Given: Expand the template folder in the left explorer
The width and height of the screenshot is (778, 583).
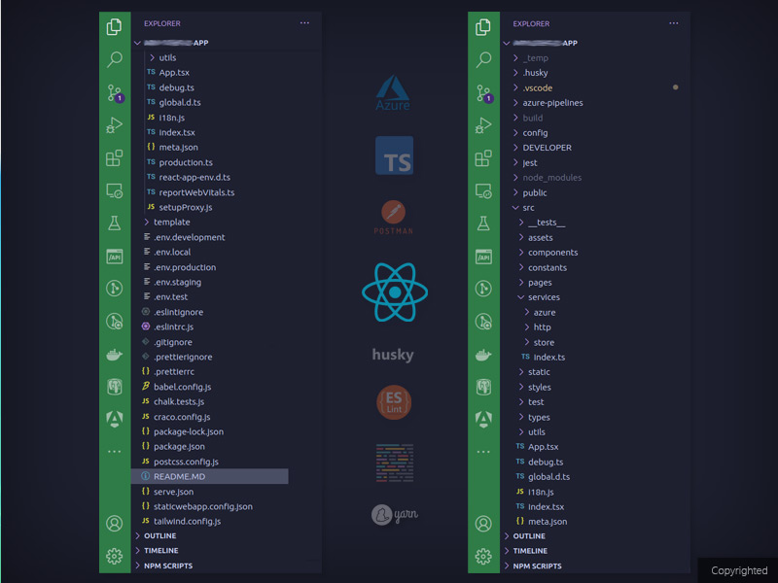Looking at the screenshot, I should tap(171, 223).
